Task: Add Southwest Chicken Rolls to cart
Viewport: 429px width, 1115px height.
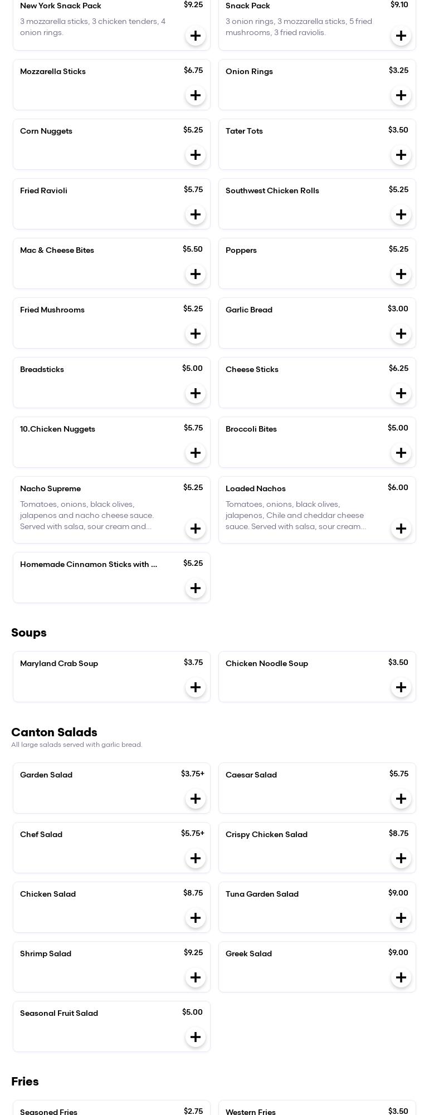Action: pos(401,214)
